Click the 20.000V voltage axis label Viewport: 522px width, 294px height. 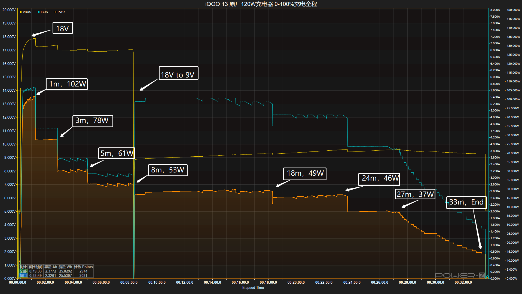point(9,10)
